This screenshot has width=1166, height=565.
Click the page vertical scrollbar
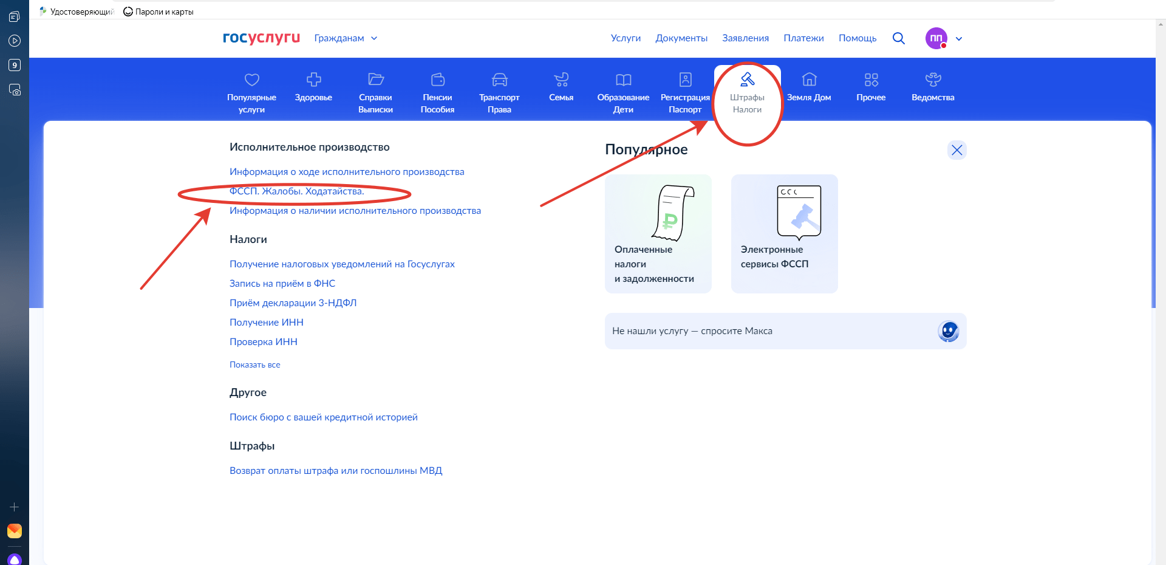[1161, 292]
